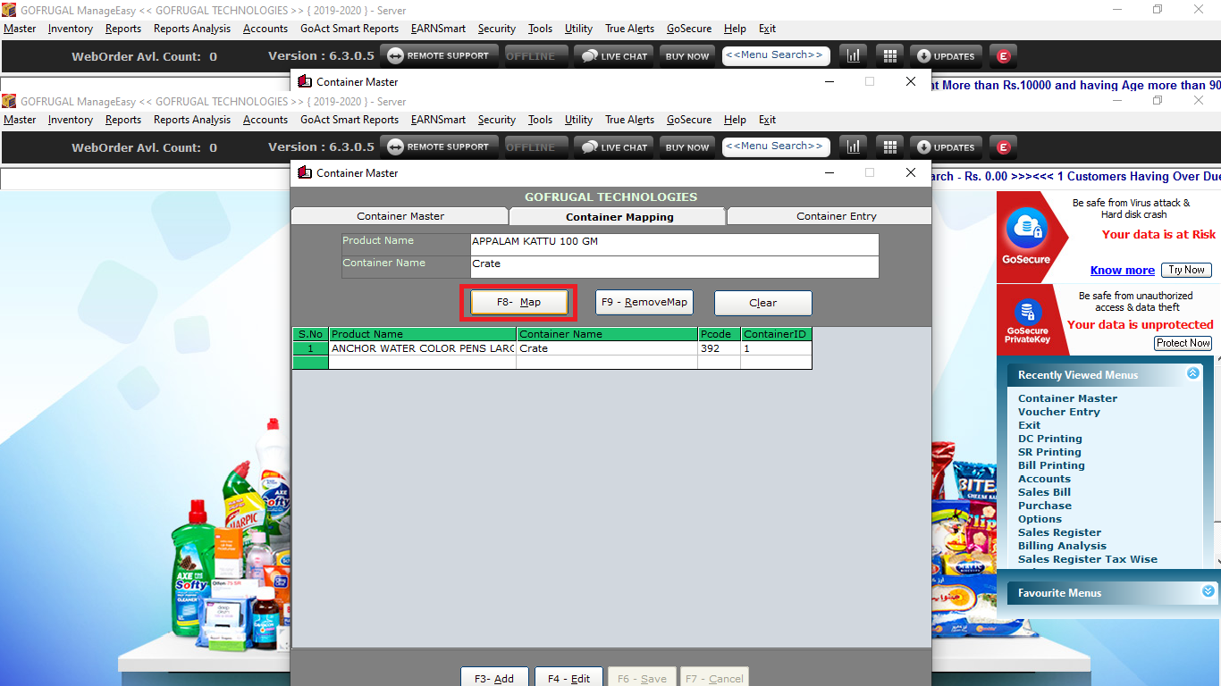Open the Security menu in the front window
The height and width of the screenshot is (686, 1221).
coord(497,120)
